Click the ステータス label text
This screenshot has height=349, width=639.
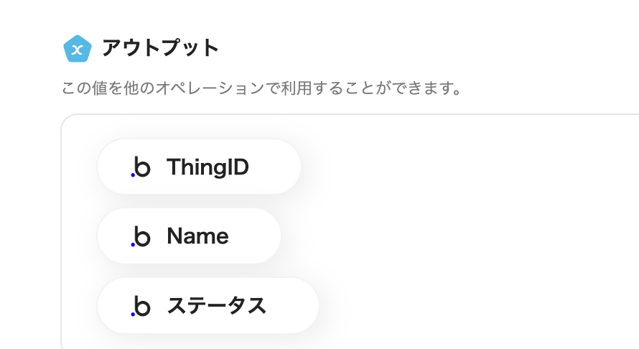217,306
